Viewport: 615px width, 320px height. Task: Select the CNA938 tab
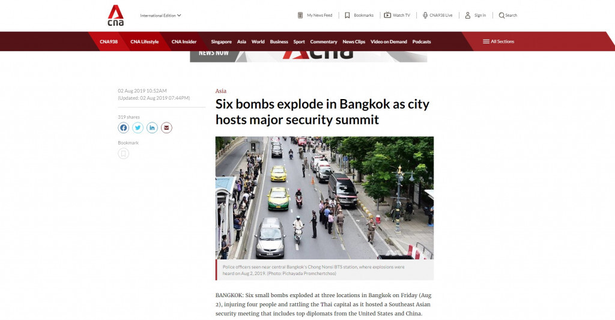109,41
